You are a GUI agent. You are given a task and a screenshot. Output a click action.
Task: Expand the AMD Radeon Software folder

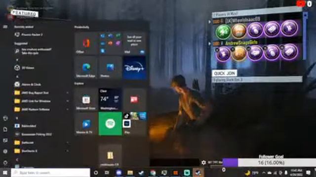coord(41,109)
